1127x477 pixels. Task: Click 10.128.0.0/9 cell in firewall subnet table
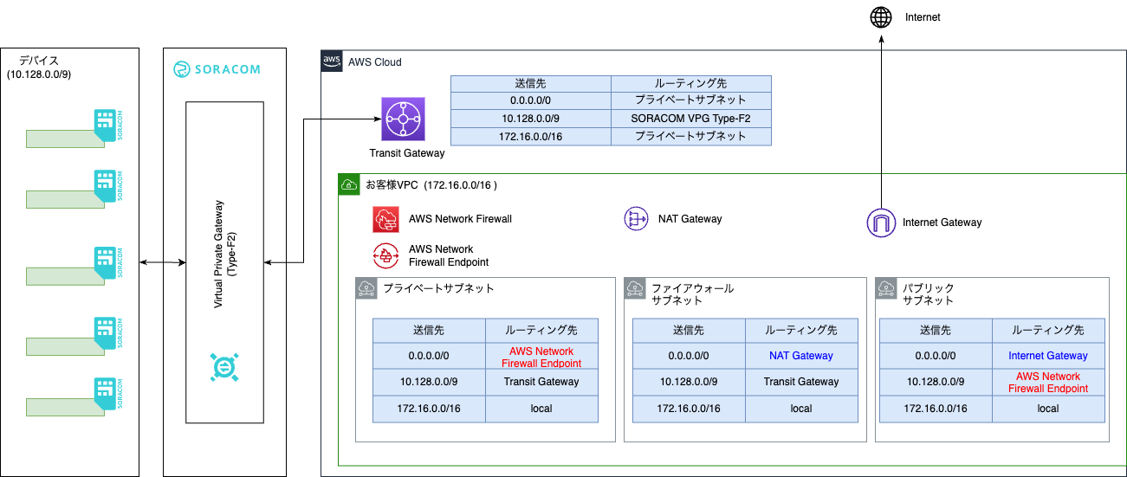pyautogui.click(x=689, y=382)
